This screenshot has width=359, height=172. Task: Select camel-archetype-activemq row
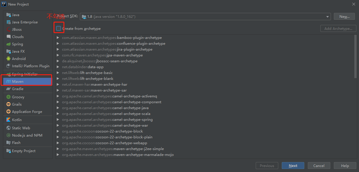[205, 96]
